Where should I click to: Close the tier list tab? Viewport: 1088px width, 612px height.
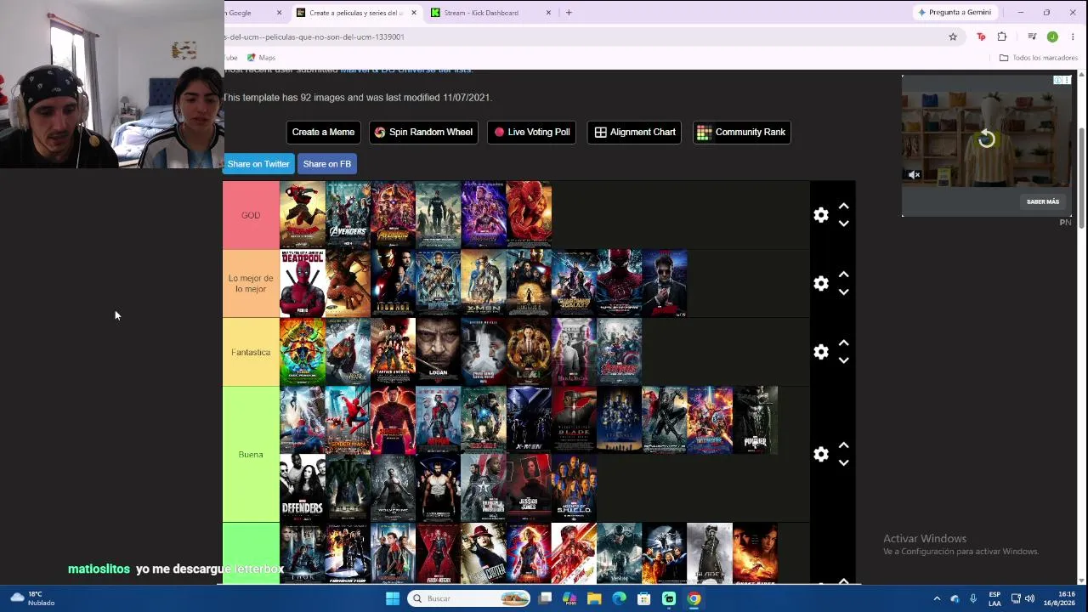tap(414, 13)
